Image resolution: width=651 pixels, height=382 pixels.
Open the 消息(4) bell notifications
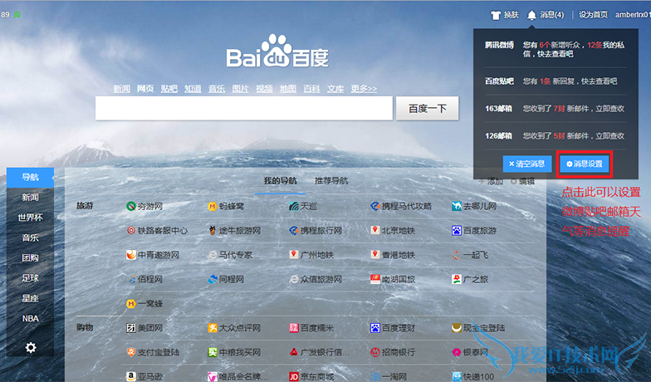(546, 15)
